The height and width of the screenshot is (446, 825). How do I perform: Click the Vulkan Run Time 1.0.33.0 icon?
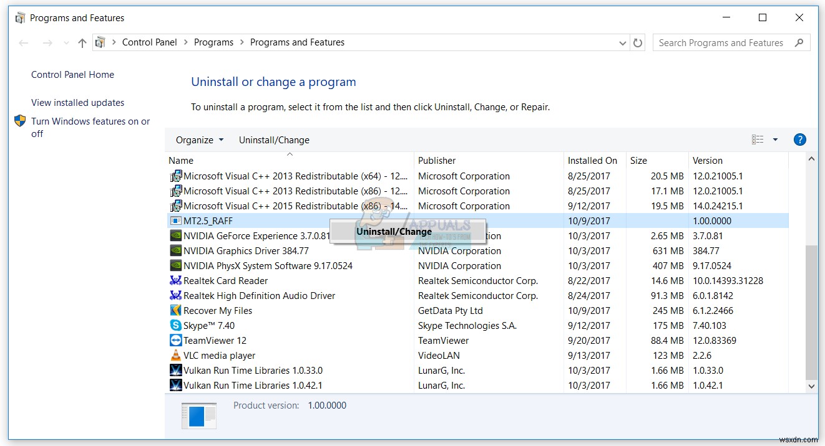click(176, 371)
